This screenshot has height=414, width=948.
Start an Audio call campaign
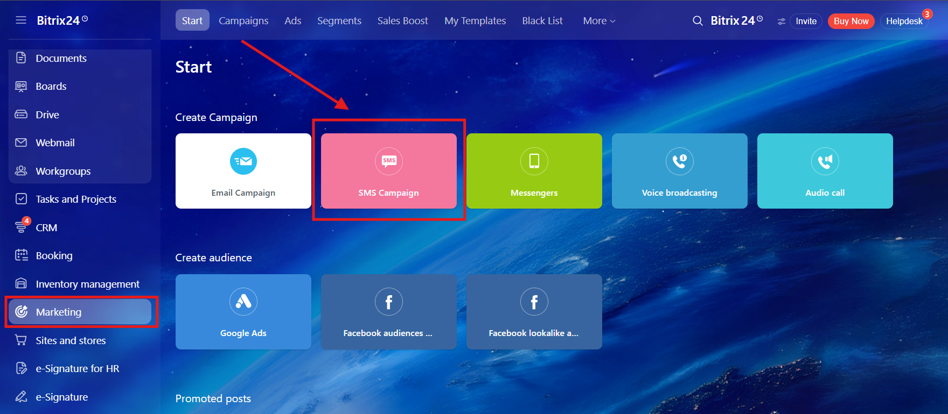pyautogui.click(x=825, y=171)
